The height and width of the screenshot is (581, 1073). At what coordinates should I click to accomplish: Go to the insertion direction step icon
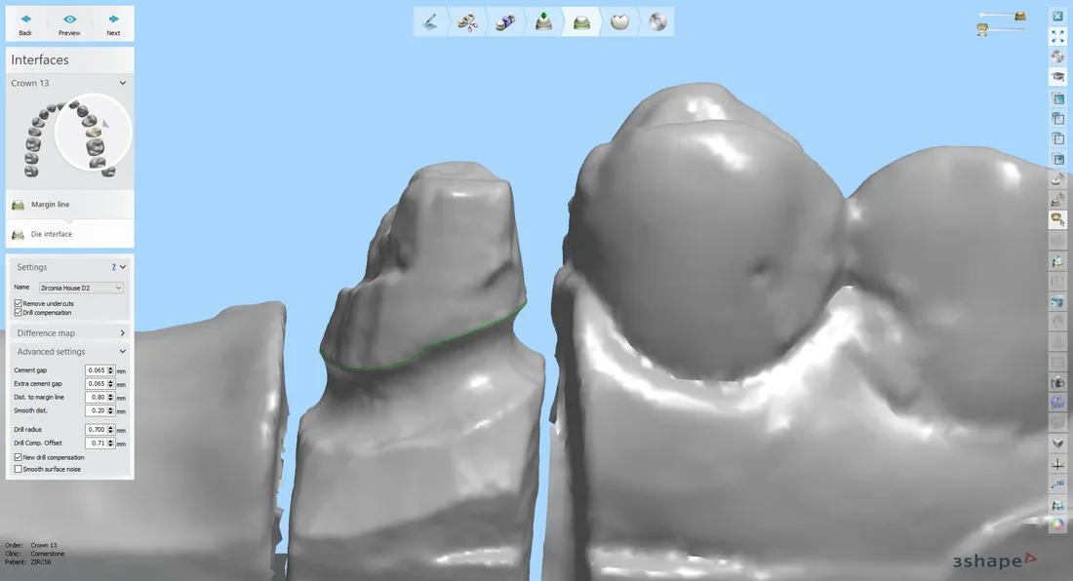click(543, 21)
